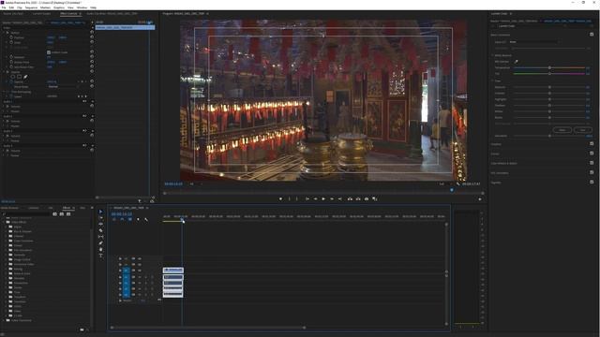Click Mark In button
Viewport: 600px width, 337px height.
coord(290,198)
